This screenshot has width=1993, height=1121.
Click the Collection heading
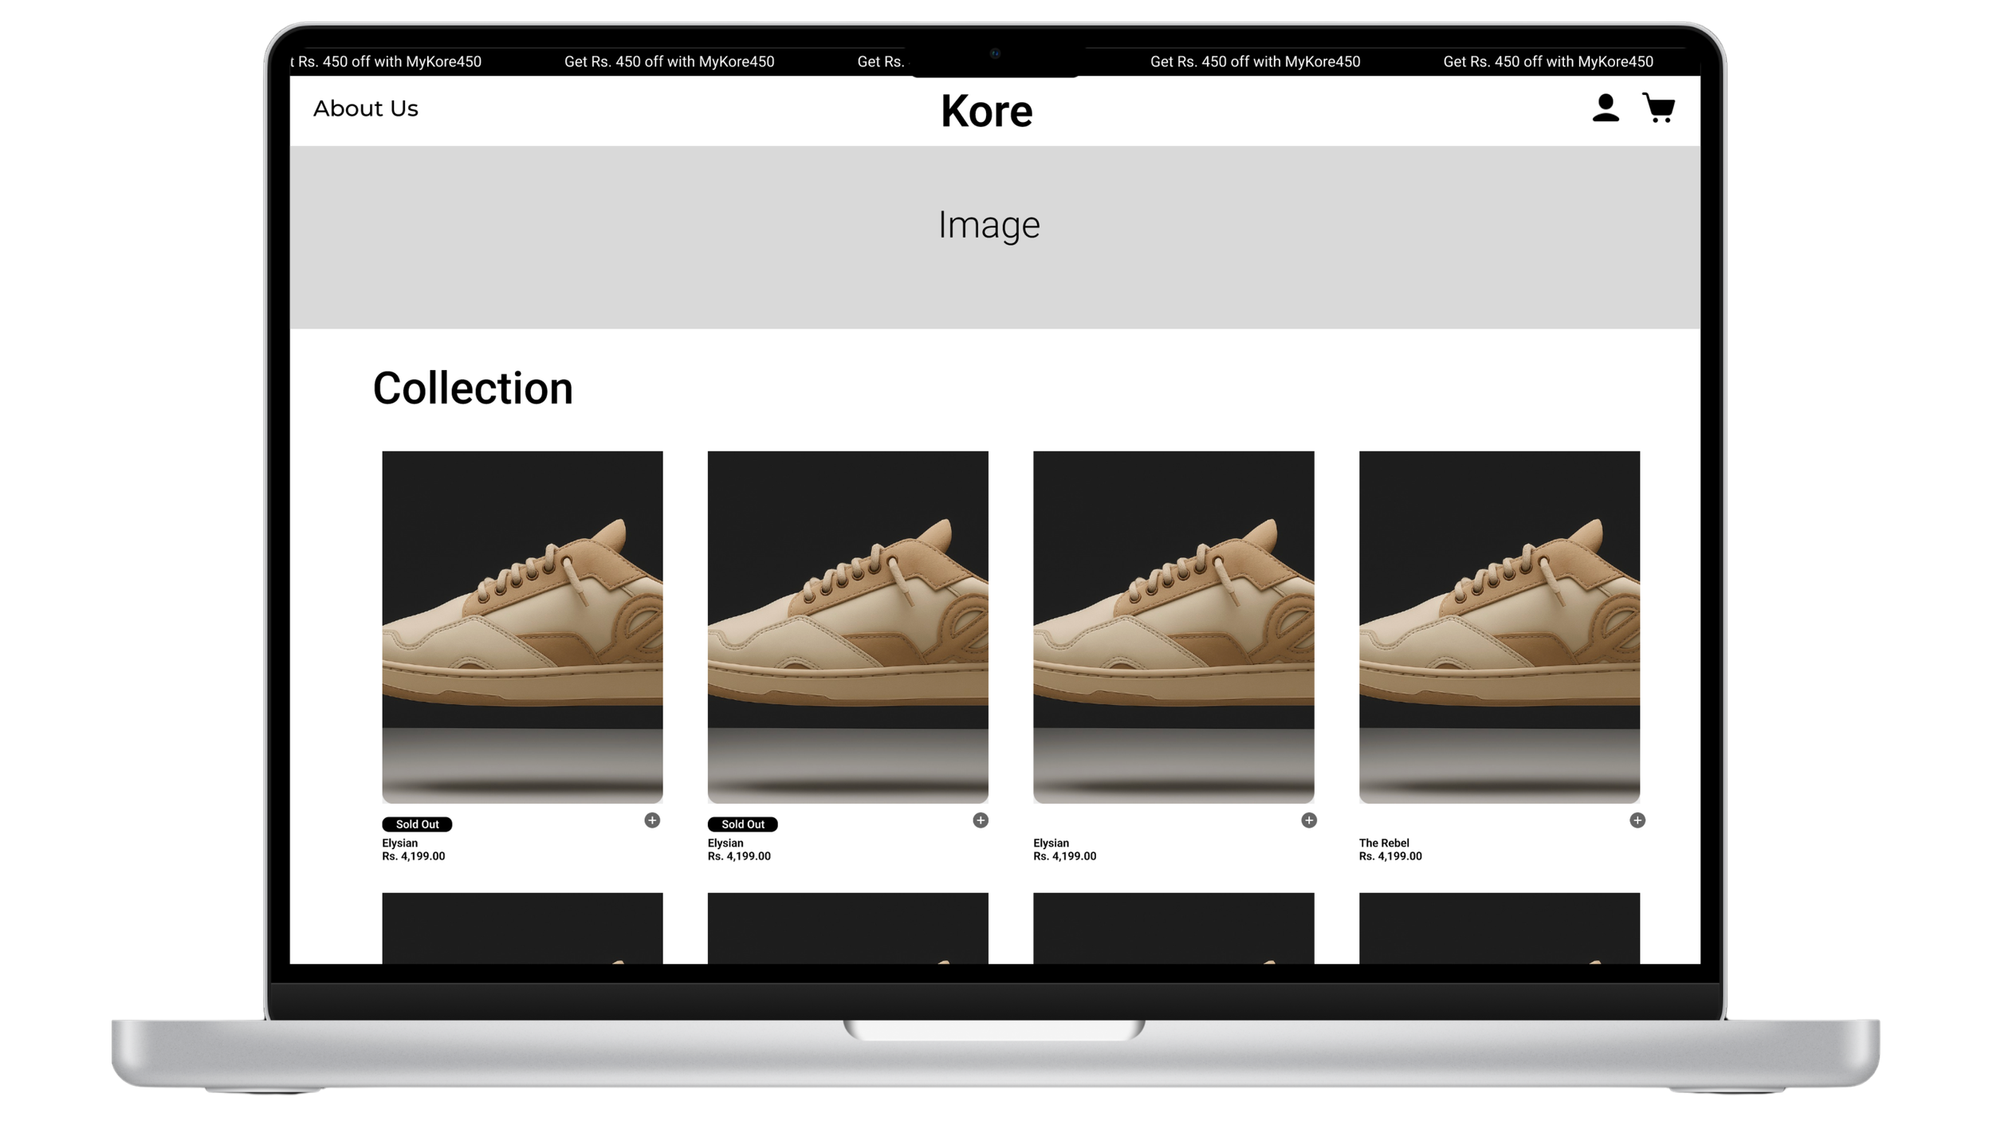click(x=473, y=388)
